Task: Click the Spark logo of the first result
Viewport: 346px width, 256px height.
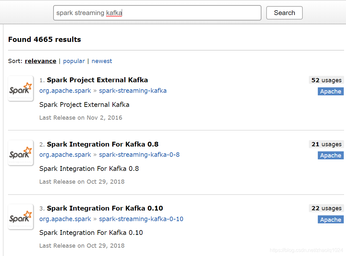Action: click(21, 89)
